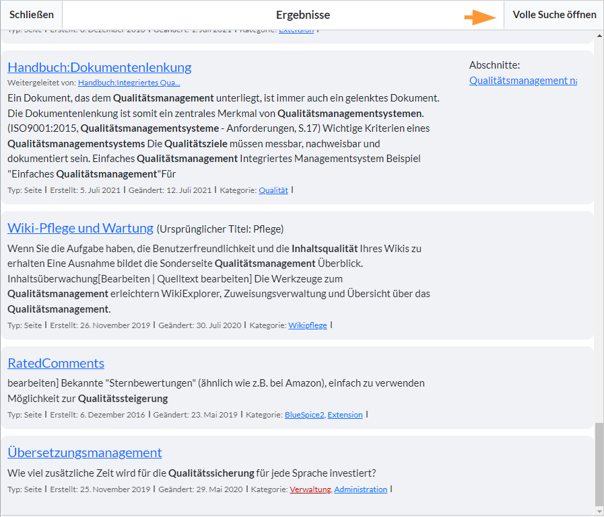604x517 pixels.
Task: Click the orange arrow icon in header
Action: pos(479,17)
